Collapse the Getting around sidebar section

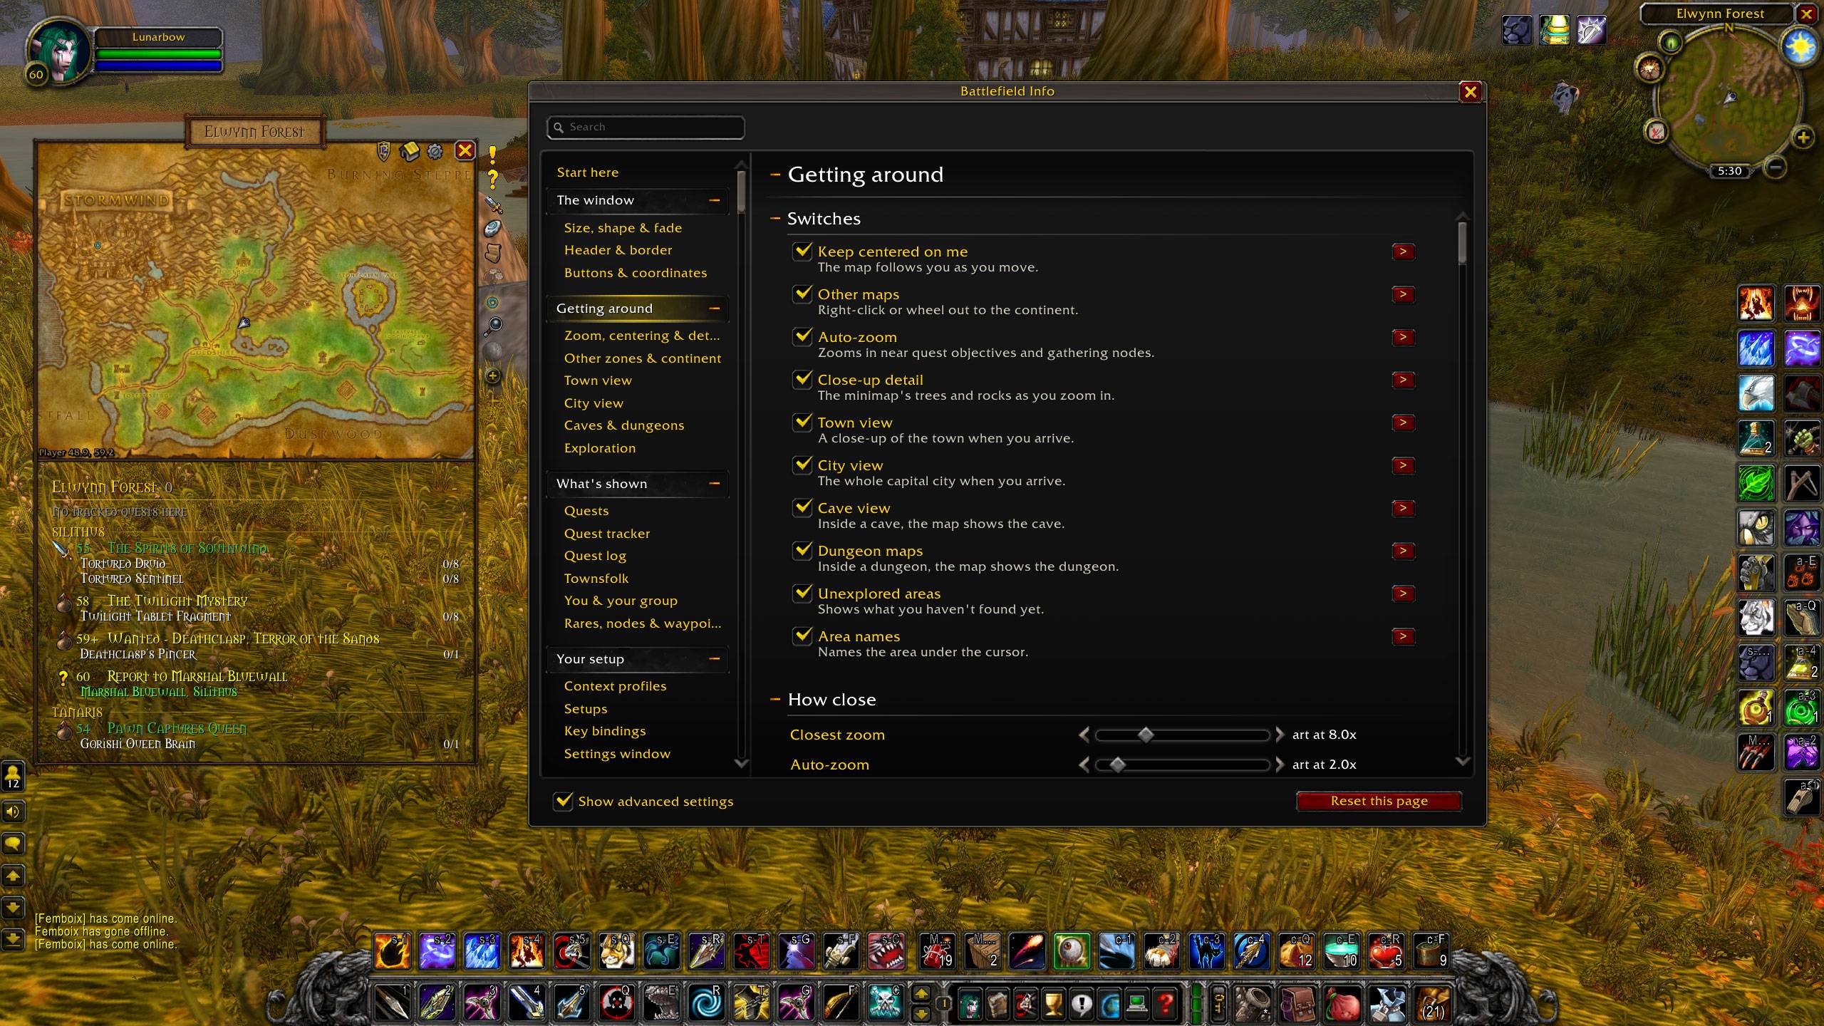[714, 309]
